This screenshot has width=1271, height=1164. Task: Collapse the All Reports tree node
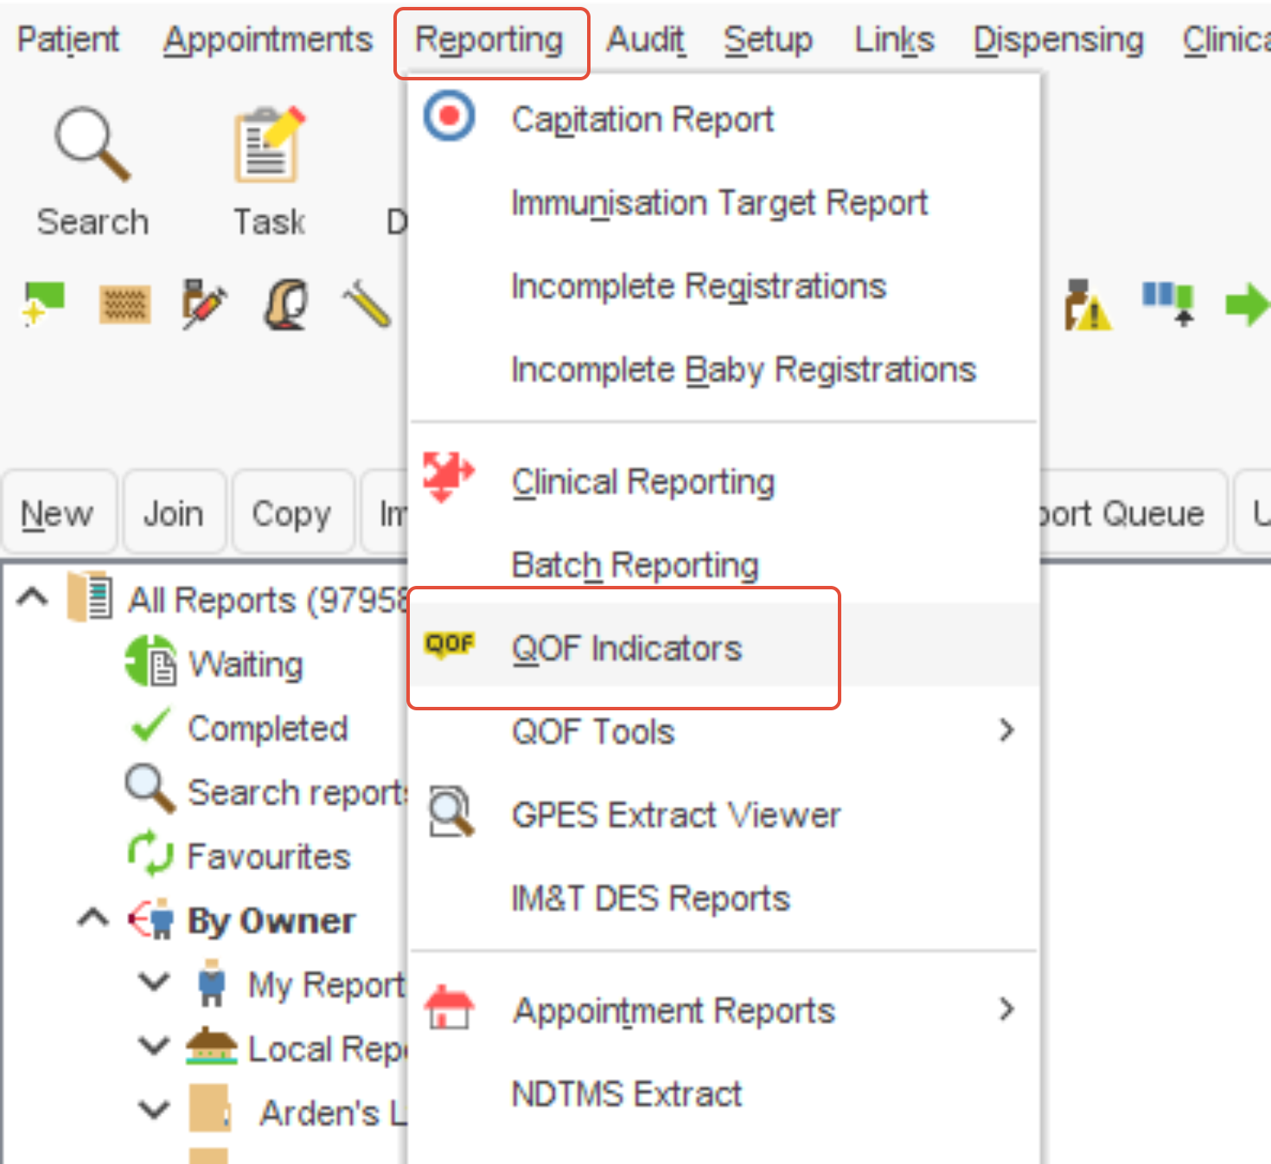[x=33, y=597]
